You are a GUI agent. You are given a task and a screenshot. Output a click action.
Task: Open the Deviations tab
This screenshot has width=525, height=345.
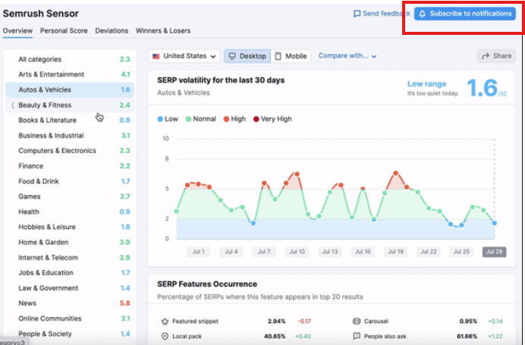[112, 31]
